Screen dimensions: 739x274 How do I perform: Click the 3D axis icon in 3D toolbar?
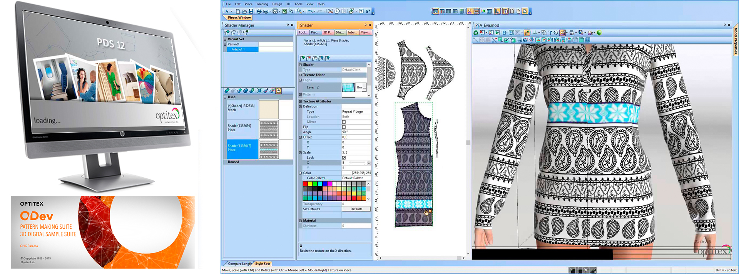(535, 33)
